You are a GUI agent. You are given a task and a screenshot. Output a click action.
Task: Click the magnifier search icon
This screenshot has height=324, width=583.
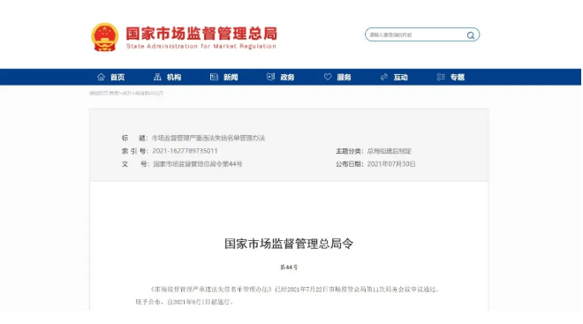(471, 35)
